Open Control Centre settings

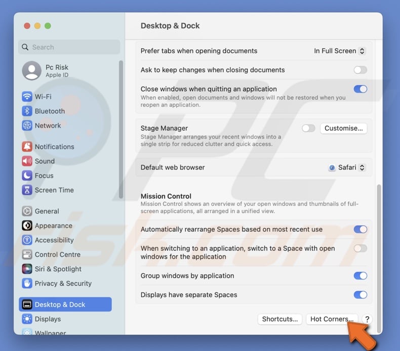coord(65,254)
